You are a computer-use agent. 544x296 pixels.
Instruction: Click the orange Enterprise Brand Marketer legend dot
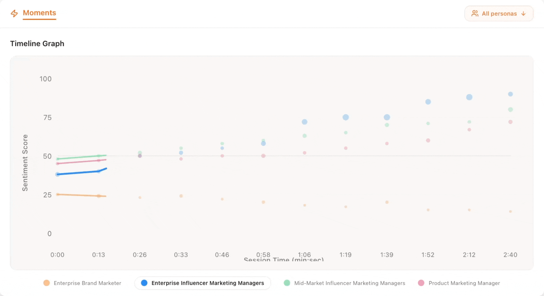46,283
